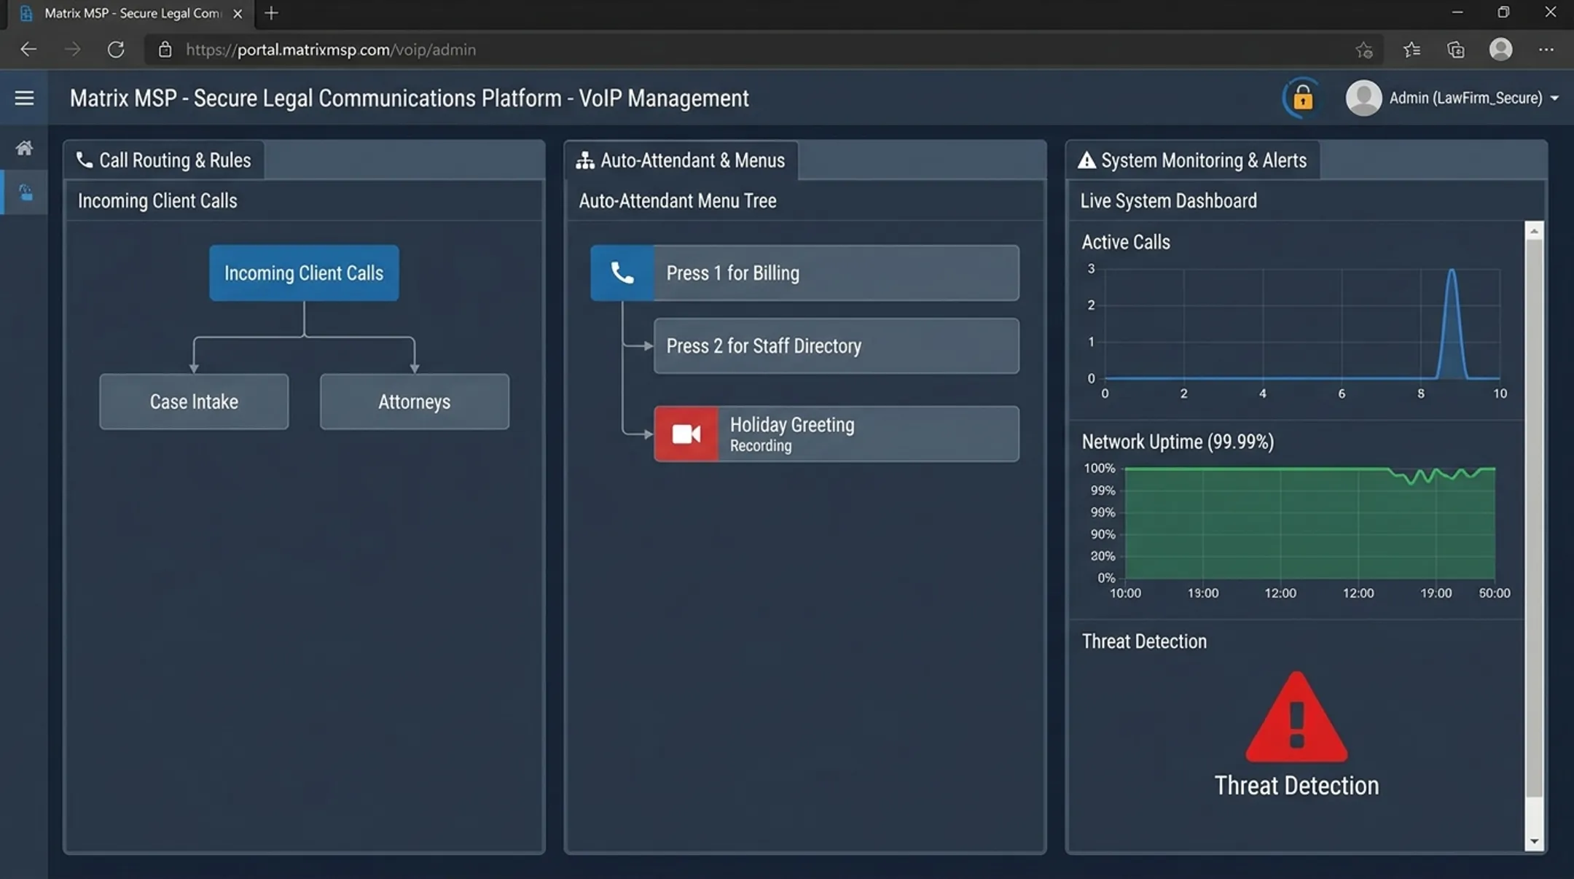
Task: Reload the page with refresh icon
Action: (116, 50)
